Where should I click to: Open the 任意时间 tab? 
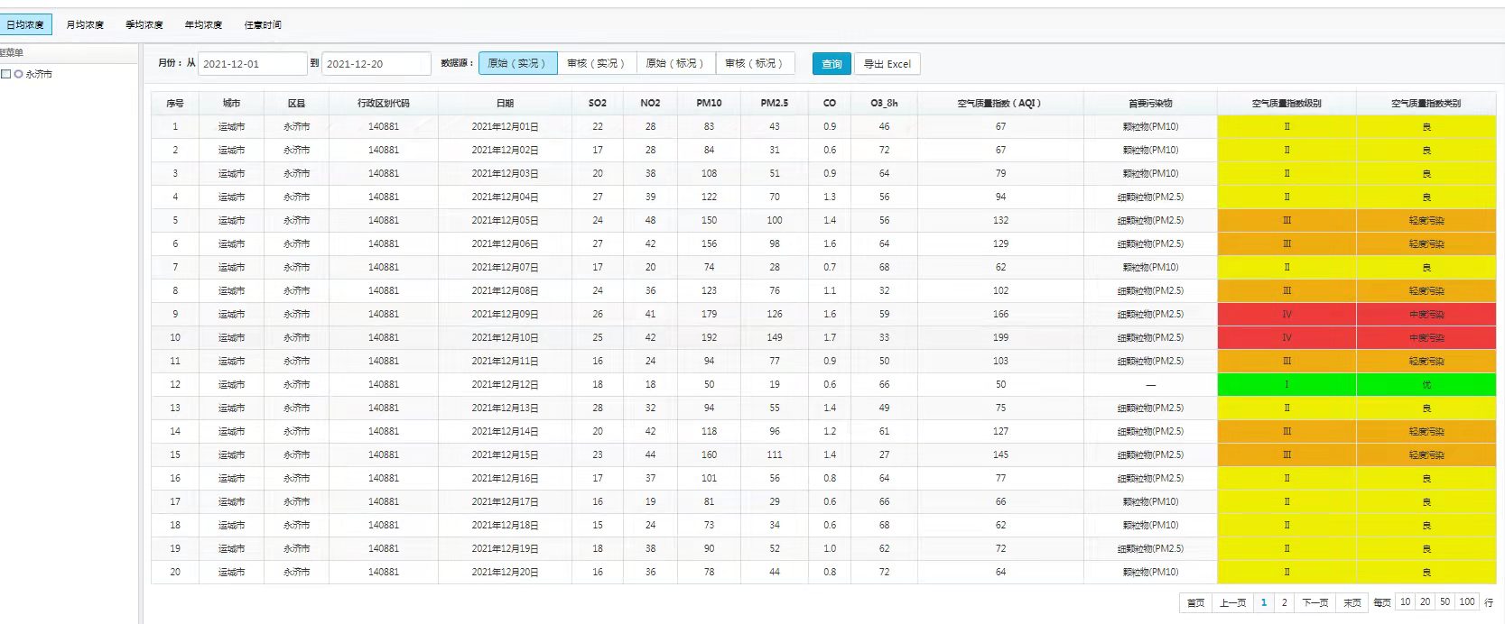pyautogui.click(x=263, y=24)
